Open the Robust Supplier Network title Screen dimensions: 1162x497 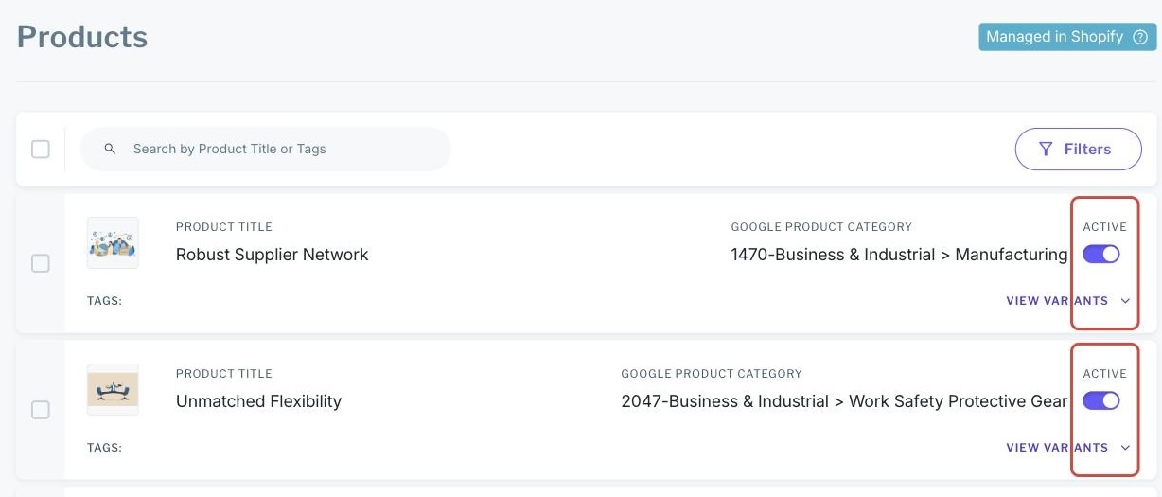(x=272, y=255)
